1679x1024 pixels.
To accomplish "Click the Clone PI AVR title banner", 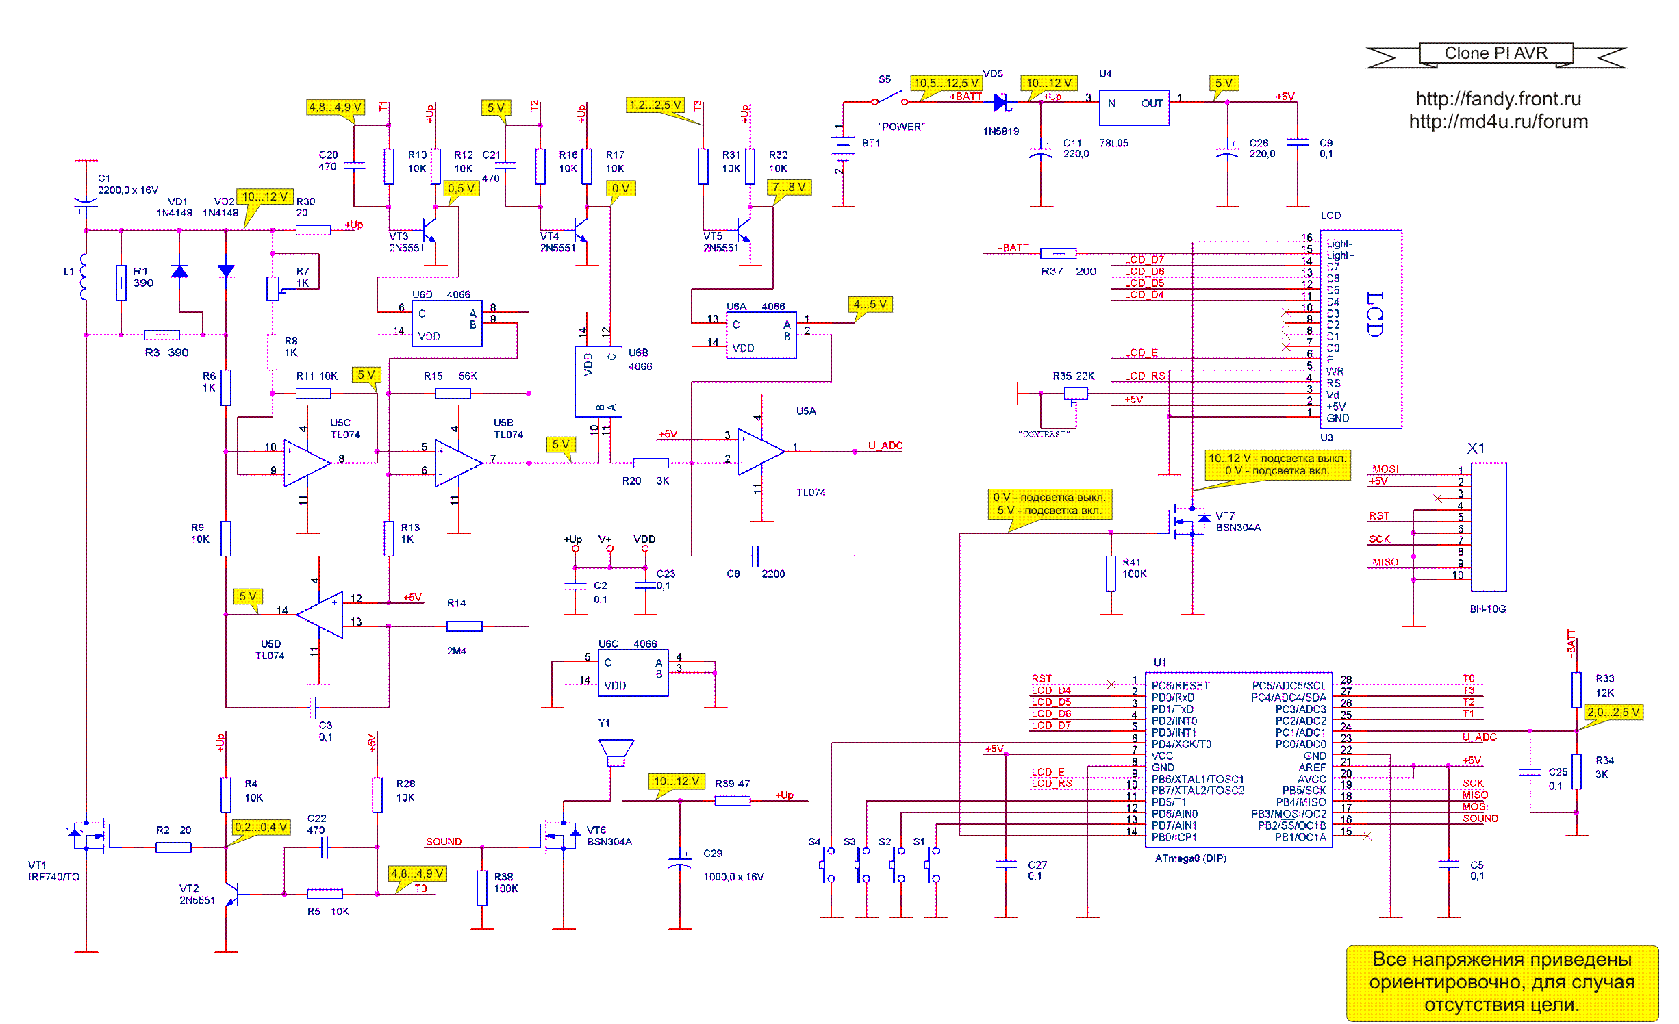I will [x=1495, y=54].
